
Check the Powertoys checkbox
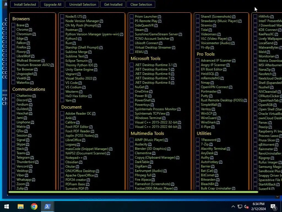pyautogui.click(x=132, y=105)
